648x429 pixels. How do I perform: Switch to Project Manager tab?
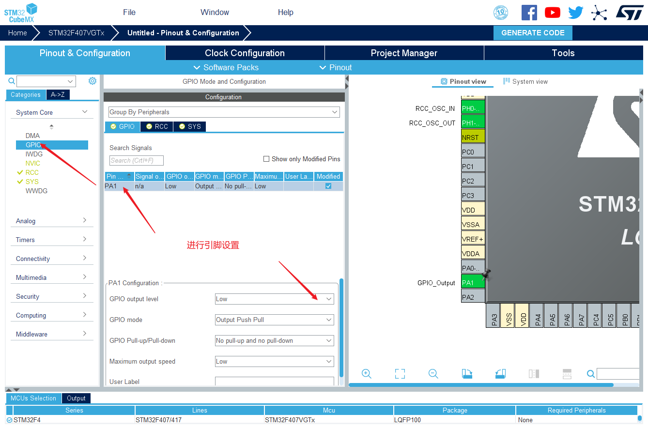(404, 53)
